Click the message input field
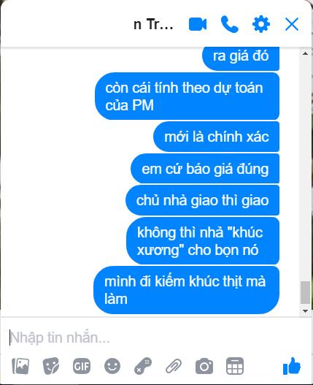This screenshot has height=385, width=313. 156,338
